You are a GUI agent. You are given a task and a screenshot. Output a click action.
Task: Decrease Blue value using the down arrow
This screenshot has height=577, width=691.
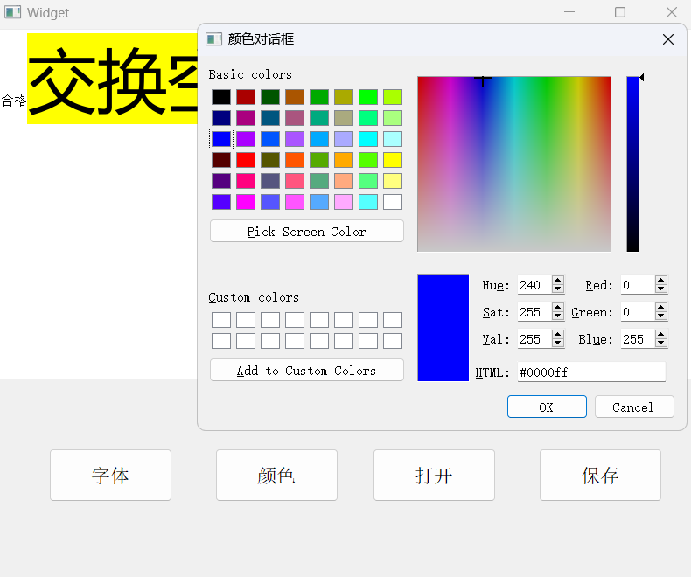coord(661,344)
